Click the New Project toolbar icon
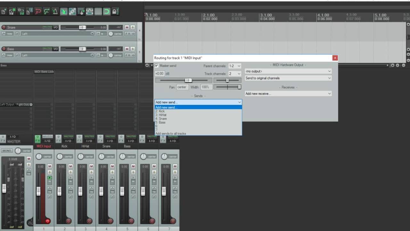The image size is (410, 231). (x=4, y=12)
